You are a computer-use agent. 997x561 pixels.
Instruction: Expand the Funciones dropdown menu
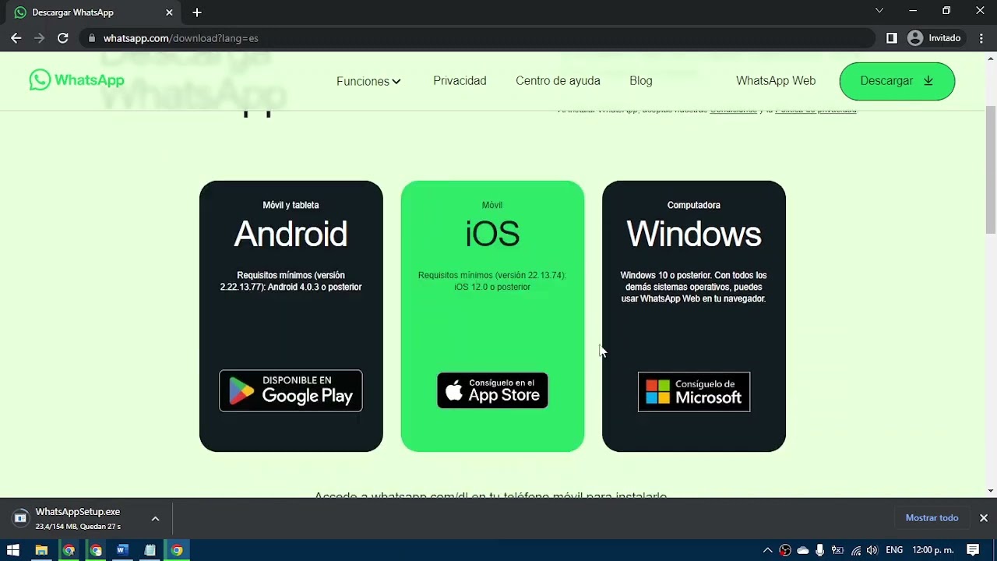pos(368,81)
